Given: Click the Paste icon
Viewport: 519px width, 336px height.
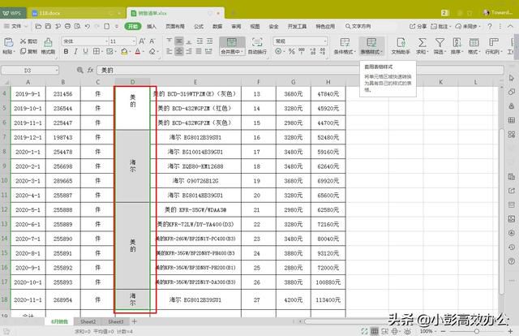Looking at the screenshot, I should pyautogui.click(x=8, y=43).
